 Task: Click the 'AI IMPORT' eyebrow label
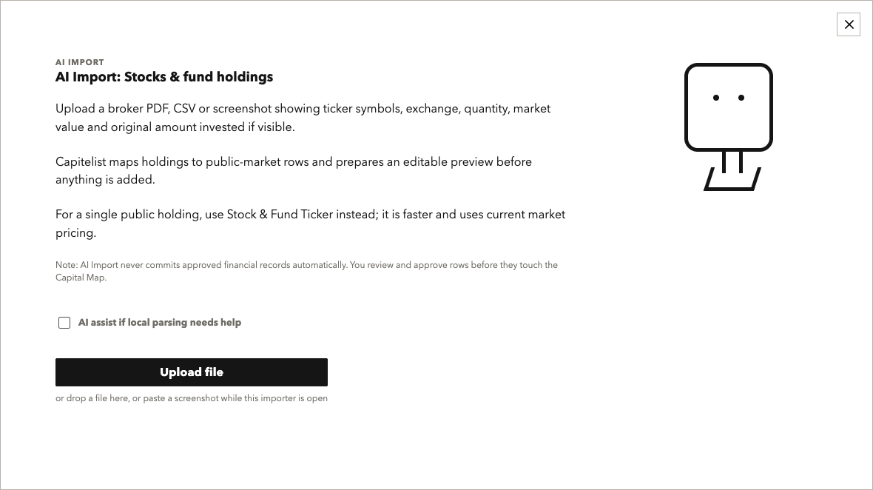[80, 62]
